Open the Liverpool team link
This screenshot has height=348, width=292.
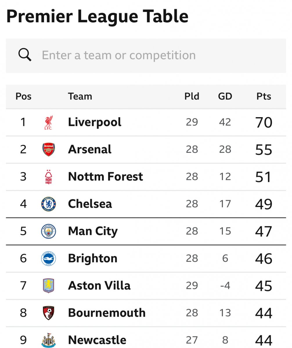coord(95,122)
